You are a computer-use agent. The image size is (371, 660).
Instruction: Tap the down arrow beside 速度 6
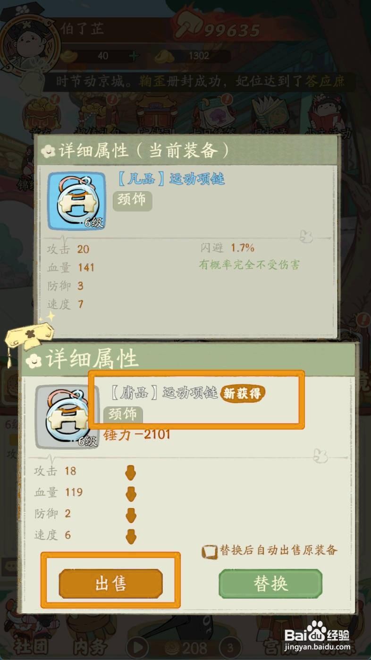click(131, 536)
